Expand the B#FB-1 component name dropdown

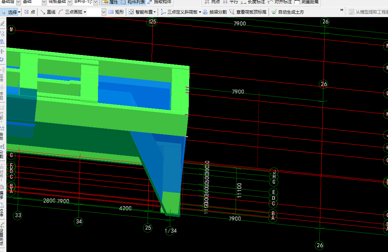95,2
